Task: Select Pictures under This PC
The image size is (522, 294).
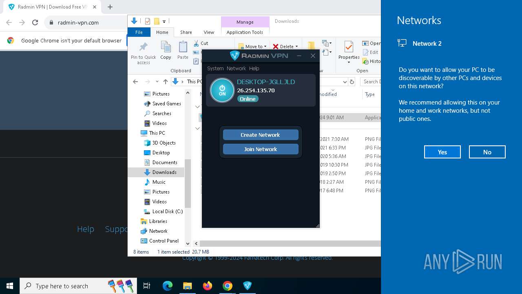Action: tap(161, 192)
